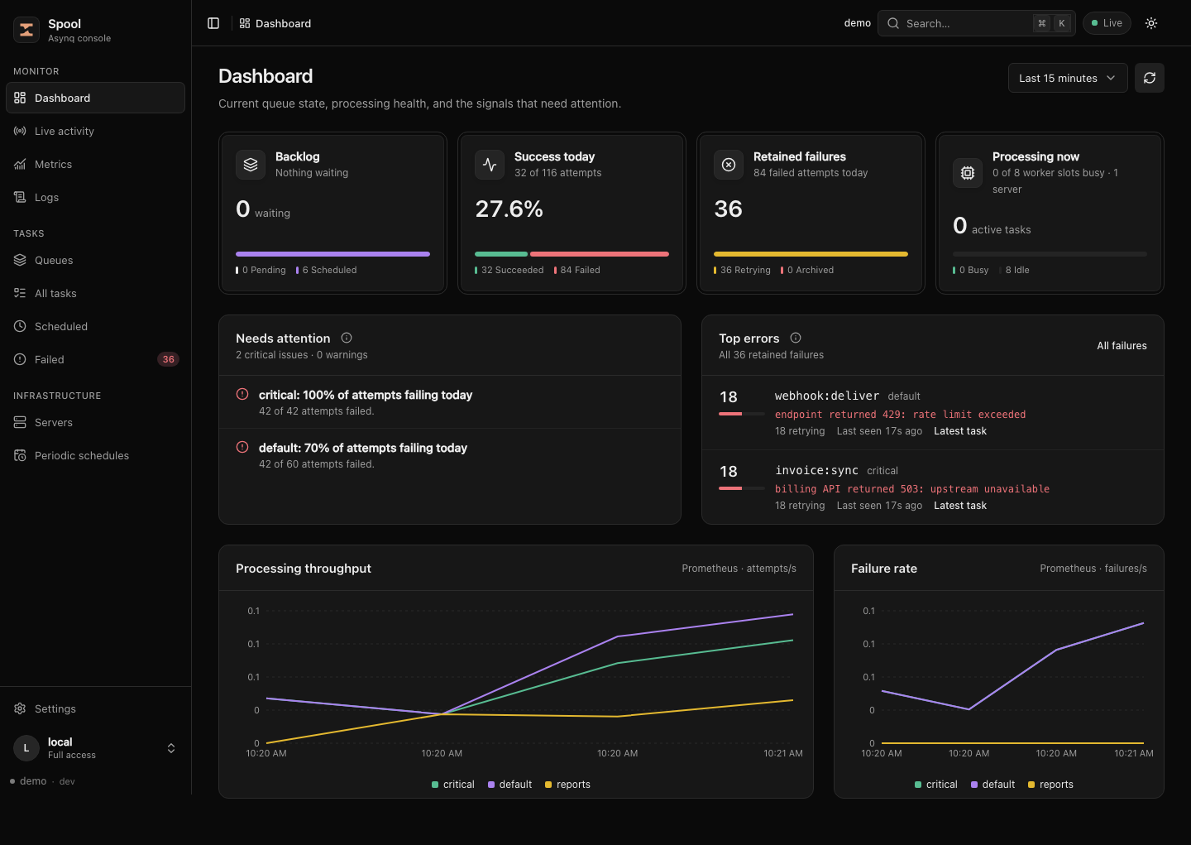Open Queues in the sidebar
1191x845 pixels.
point(96,260)
